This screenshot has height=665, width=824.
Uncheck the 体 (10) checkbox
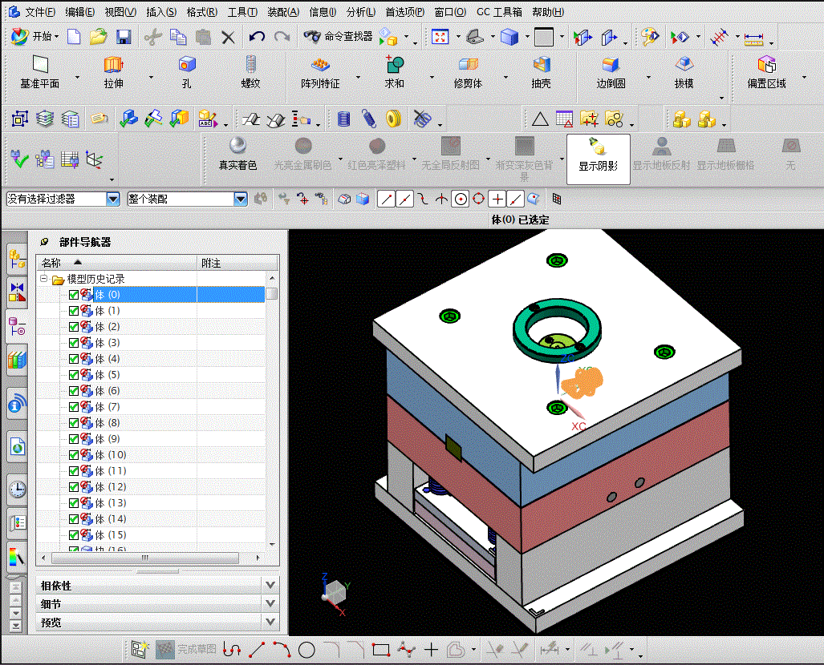pyautogui.click(x=74, y=455)
